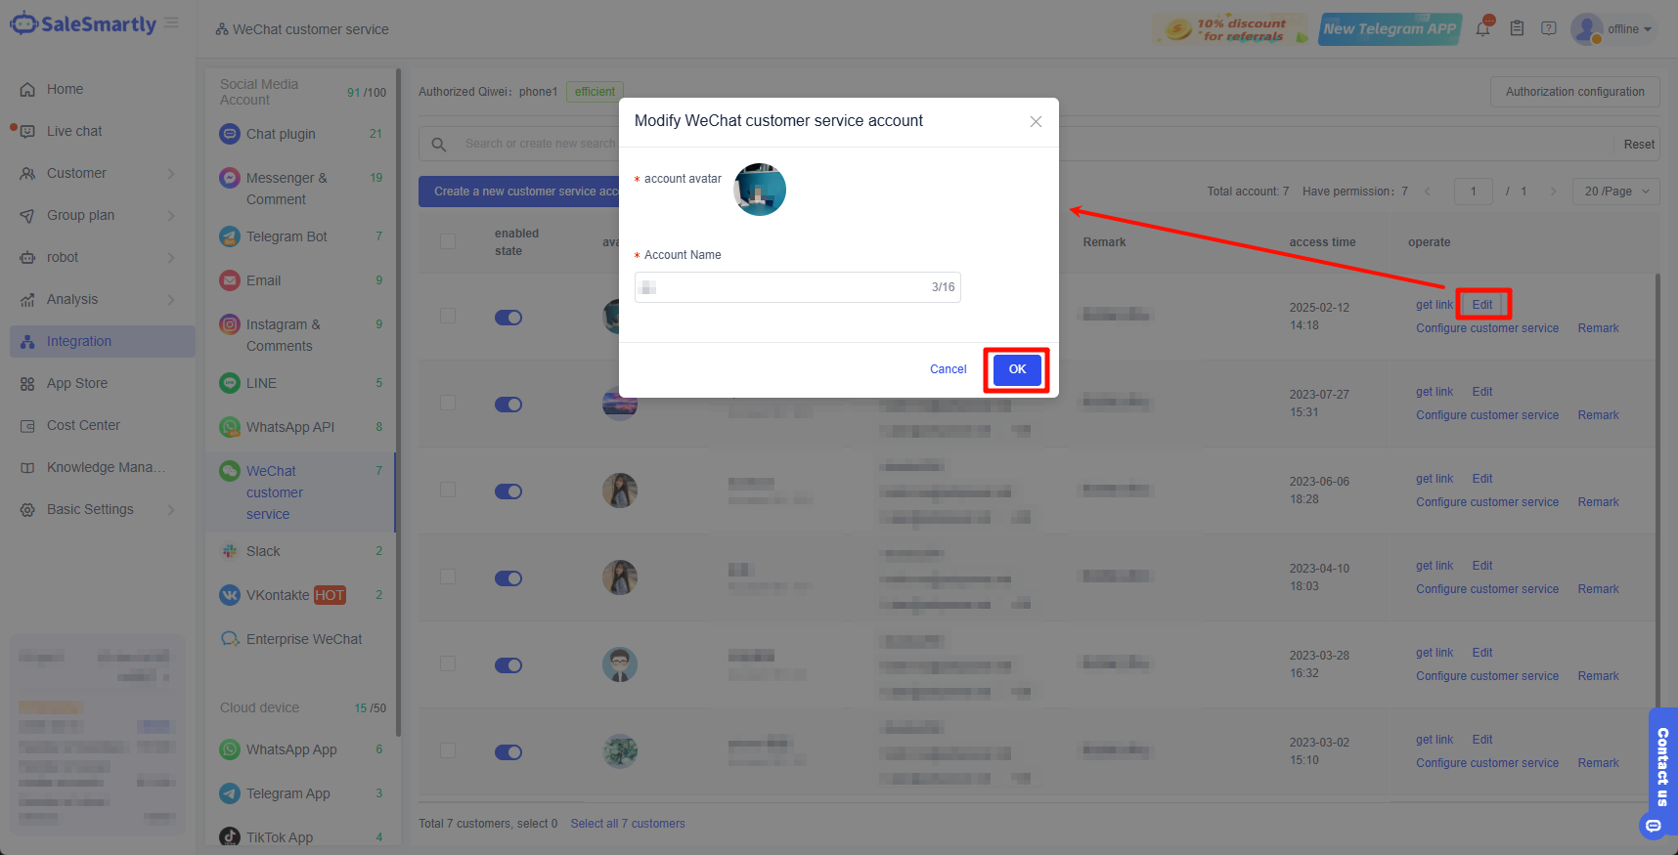
Task: Open the Contact us chat bubble icon
Action: click(1654, 826)
